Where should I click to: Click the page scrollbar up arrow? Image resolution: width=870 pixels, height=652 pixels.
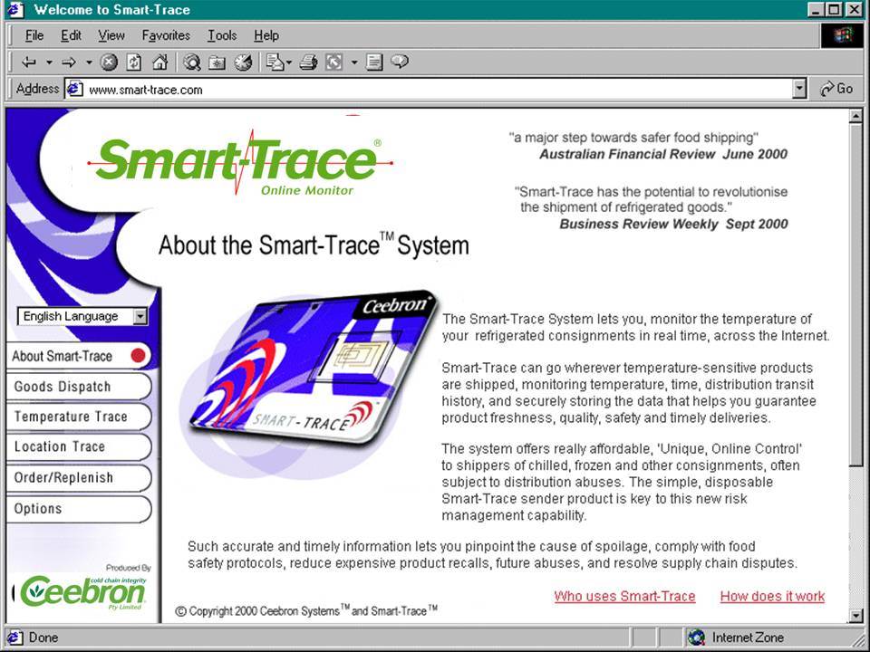[855, 116]
